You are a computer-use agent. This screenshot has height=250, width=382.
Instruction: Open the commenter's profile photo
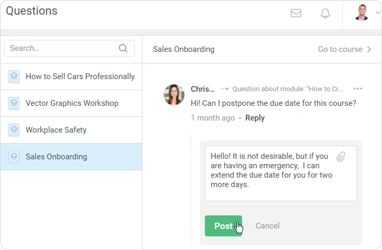(x=174, y=95)
